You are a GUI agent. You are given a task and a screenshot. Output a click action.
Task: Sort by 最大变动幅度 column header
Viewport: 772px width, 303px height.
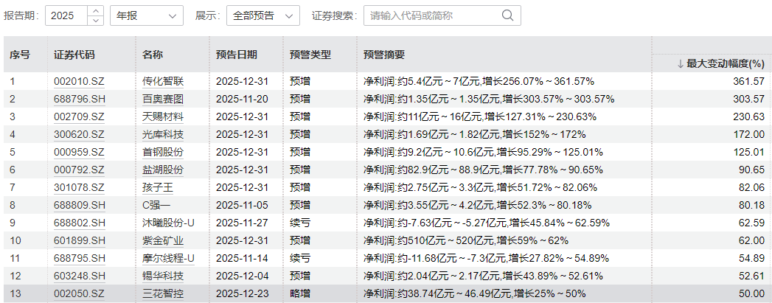(711, 64)
